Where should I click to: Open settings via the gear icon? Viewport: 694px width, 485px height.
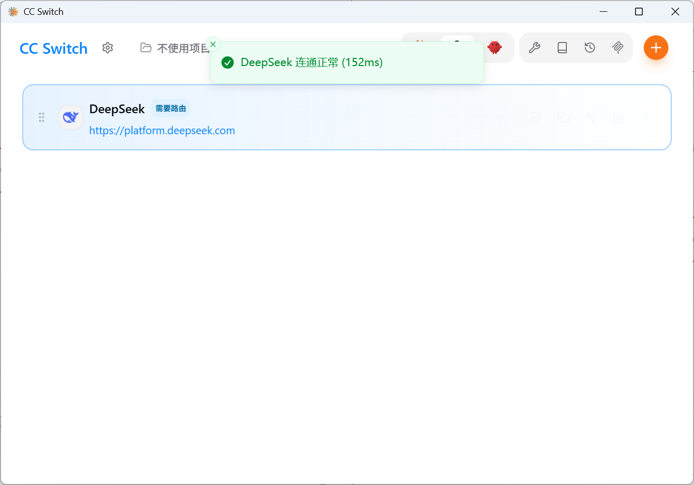108,48
